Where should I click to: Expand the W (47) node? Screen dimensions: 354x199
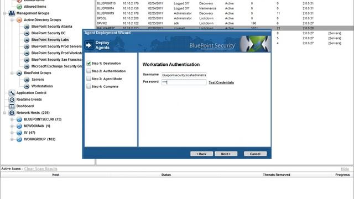tap(12, 133)
